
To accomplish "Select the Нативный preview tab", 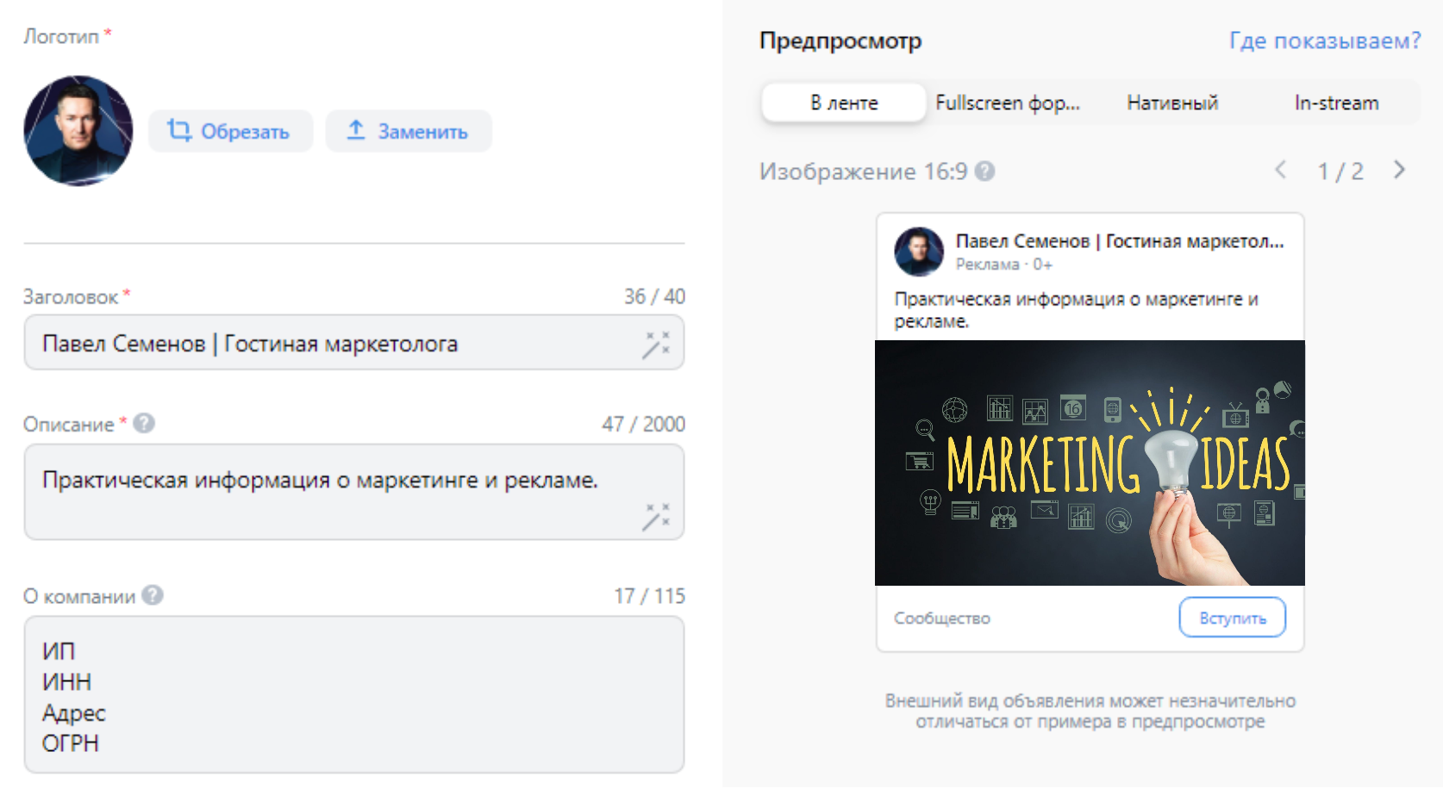I will [1171, 103].
